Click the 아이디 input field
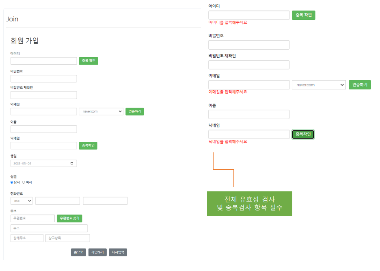380x271 pixels. (x=43, y=60)
